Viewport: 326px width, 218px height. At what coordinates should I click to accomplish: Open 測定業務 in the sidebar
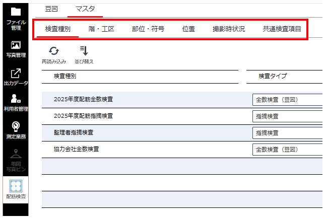click(16, 130)
